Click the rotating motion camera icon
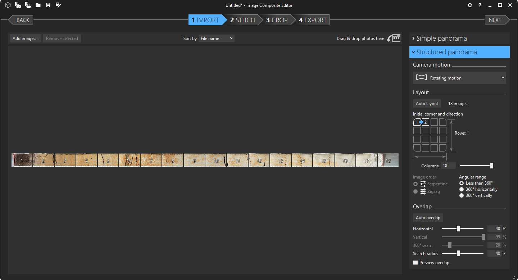 click(421, 77)
